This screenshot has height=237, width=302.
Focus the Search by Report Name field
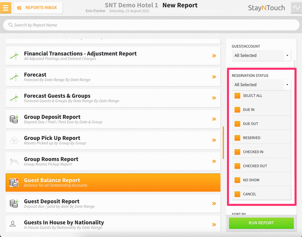(151, 25)
